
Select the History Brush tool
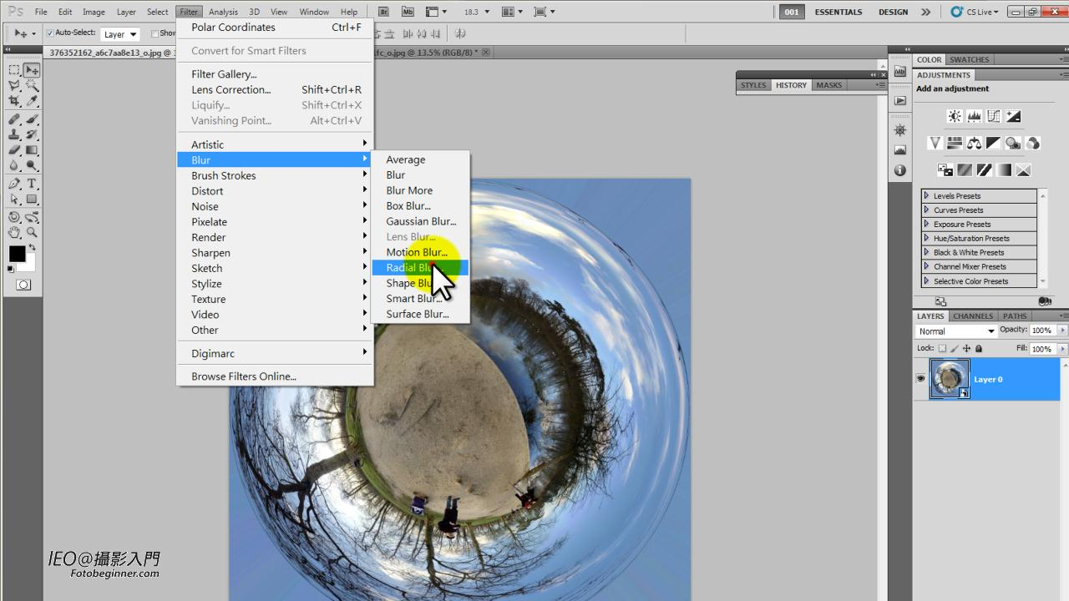(32, 134)
